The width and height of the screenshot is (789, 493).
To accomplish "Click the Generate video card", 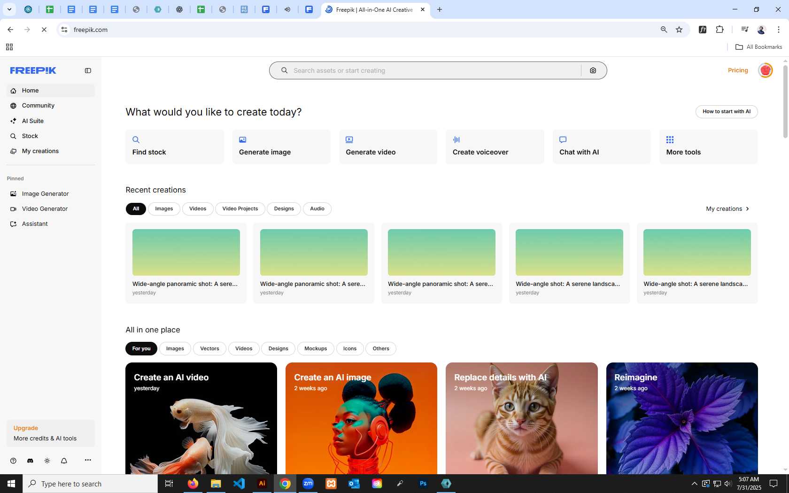I will coord(388,147).
